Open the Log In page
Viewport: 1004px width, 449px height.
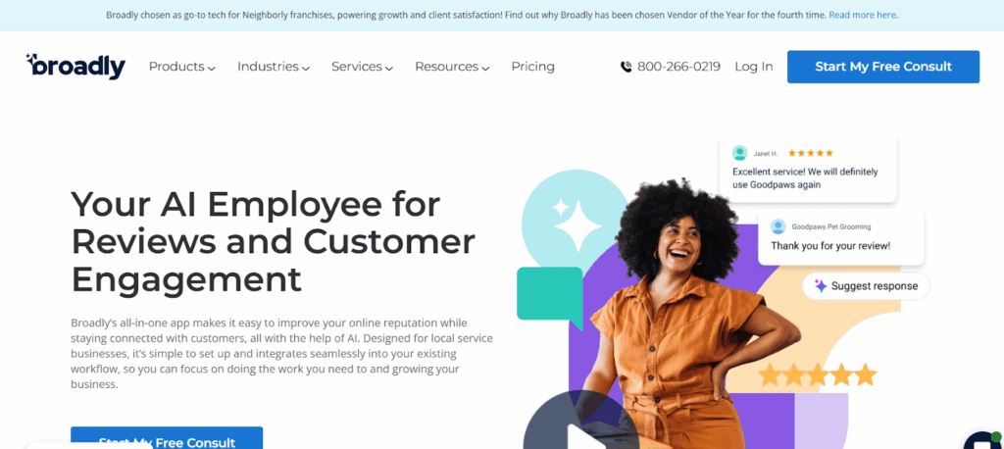[754, 67]
